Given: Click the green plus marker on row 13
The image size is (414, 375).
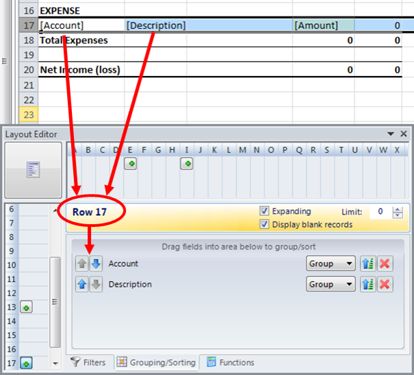Looking at the screenshot, I should (26, 307).
